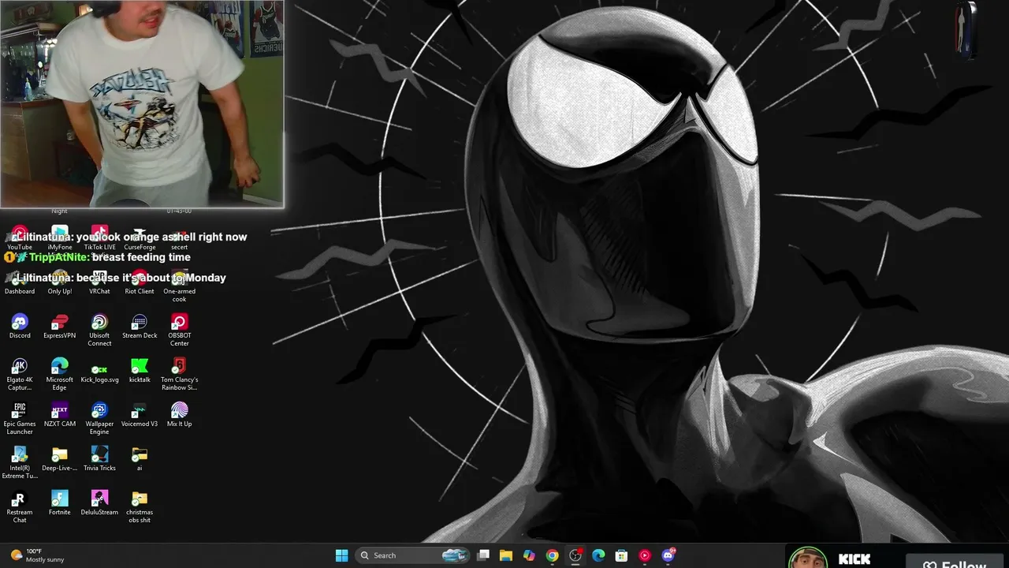
Task: Select the TikTok LIVE Studio shortcut
Action: (x=99, y=237)
